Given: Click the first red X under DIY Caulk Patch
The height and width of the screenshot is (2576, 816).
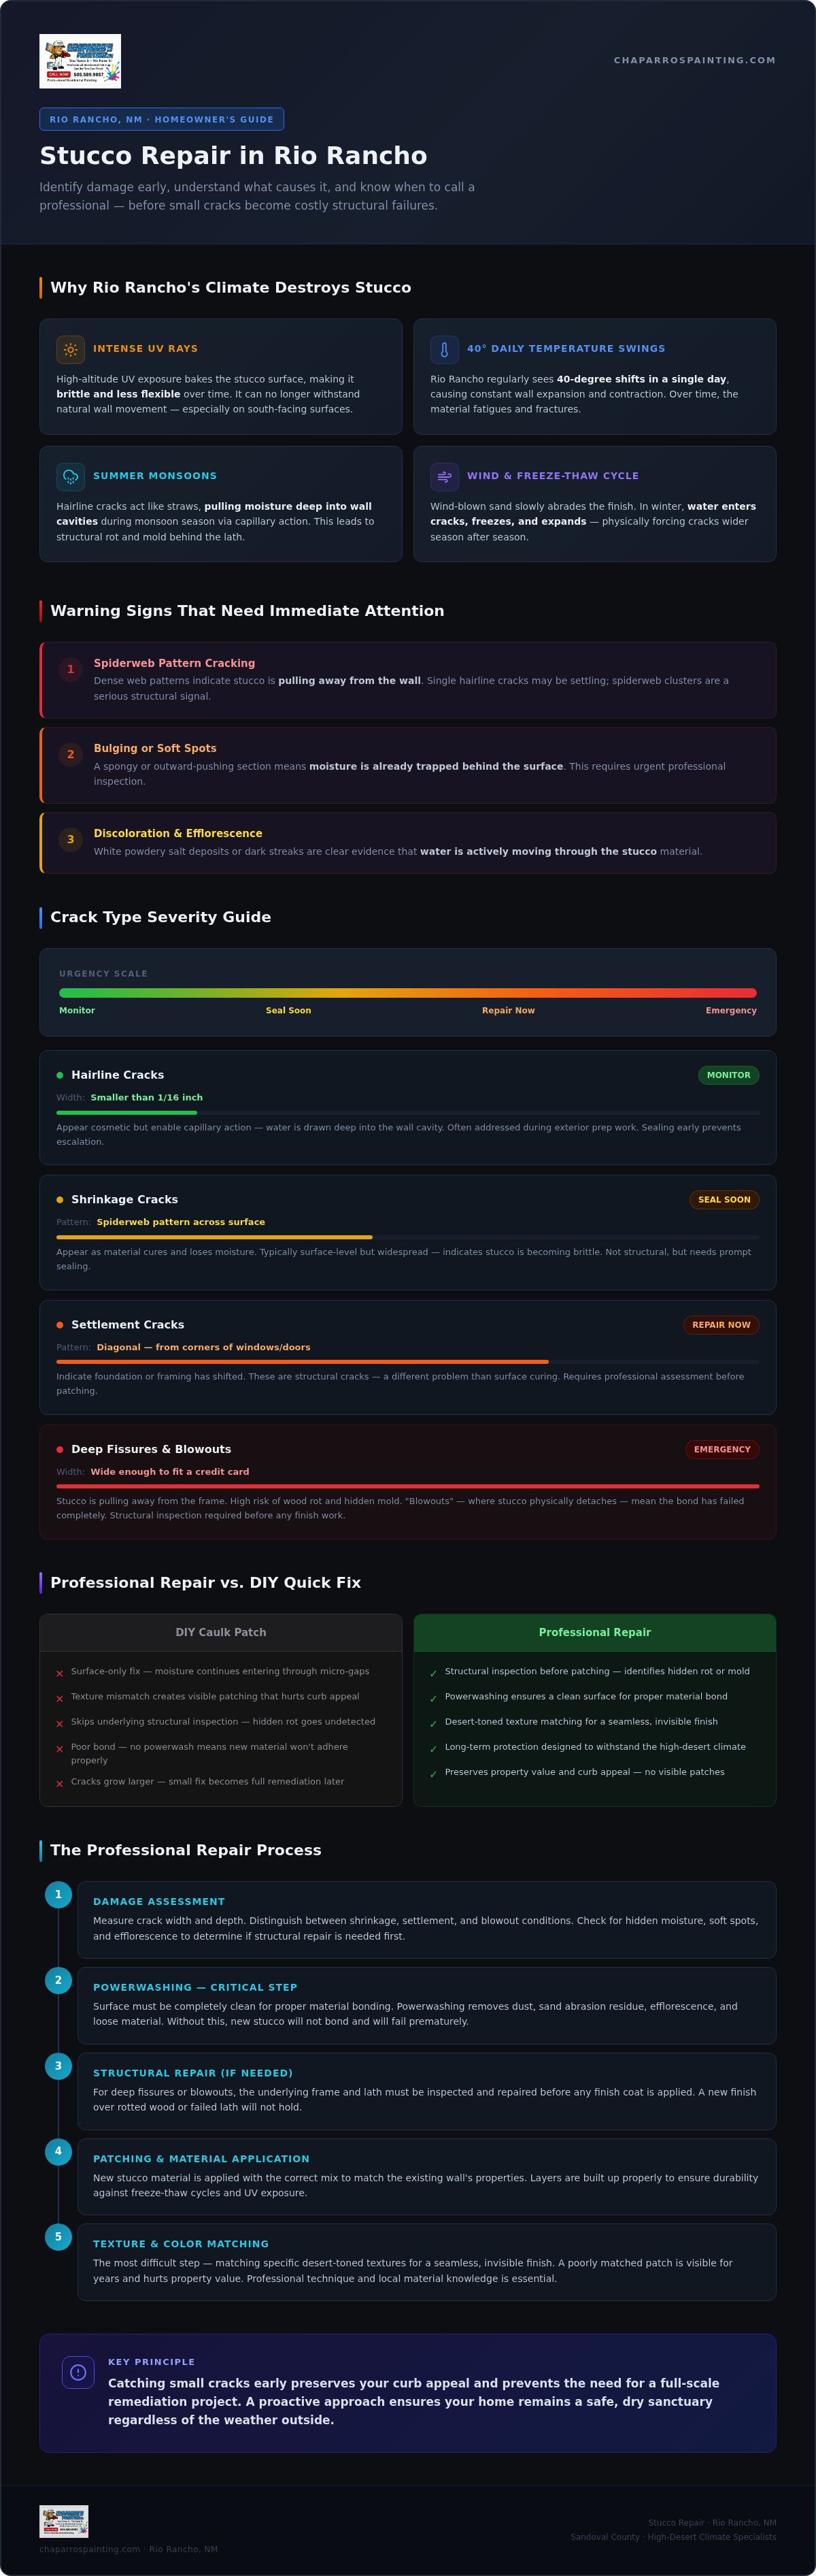Looking at the screenshot, I should tap(60, 1674).
